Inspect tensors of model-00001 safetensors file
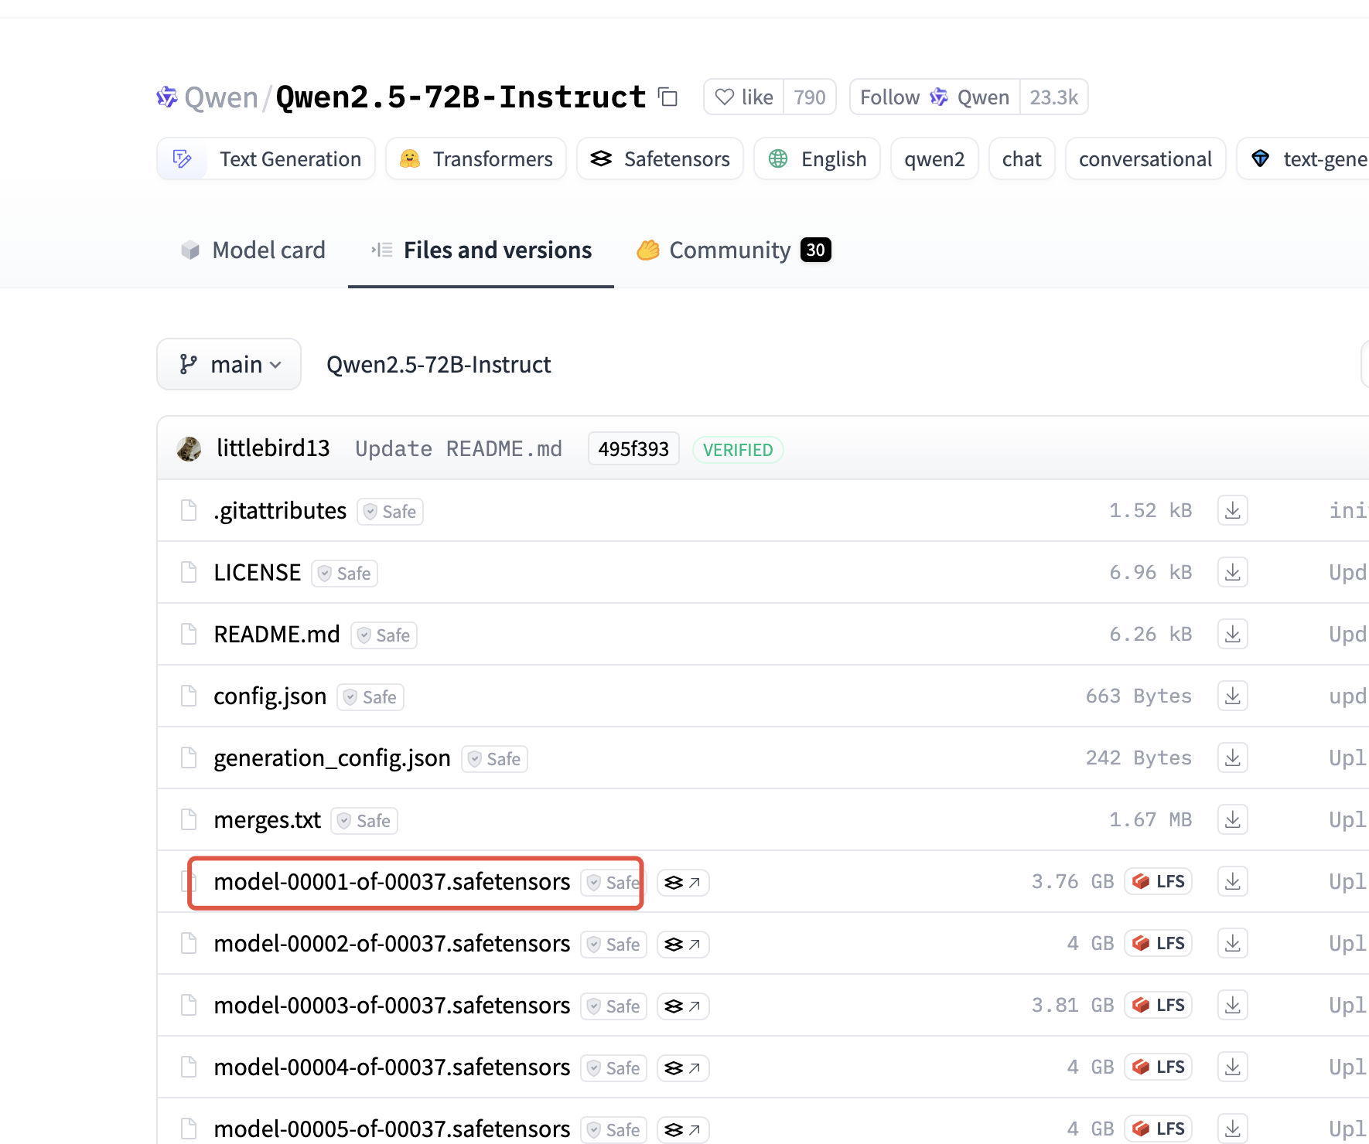 click(683, 882)
